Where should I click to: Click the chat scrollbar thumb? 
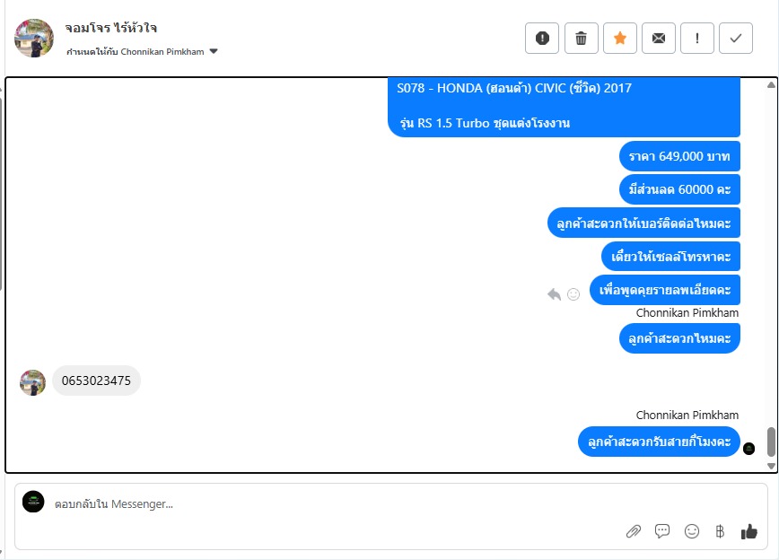[x=771, y=442]
